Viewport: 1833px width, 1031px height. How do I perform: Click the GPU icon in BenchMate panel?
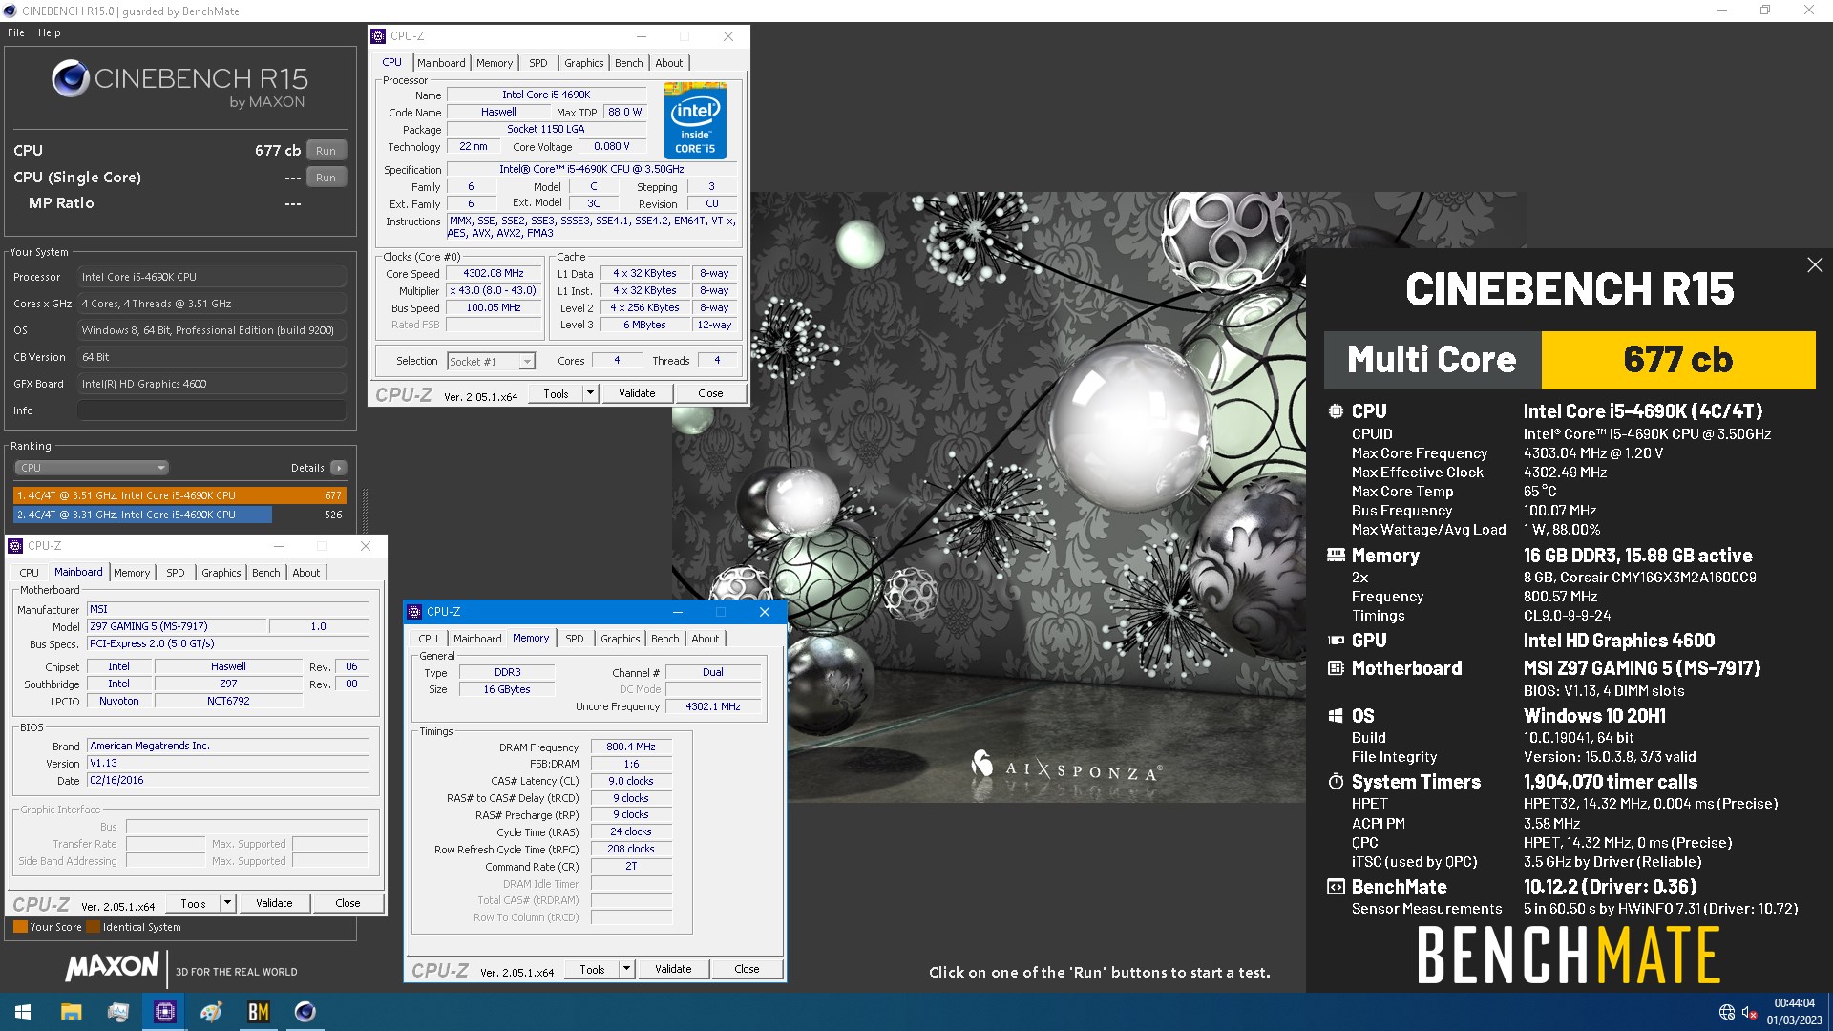(1336, 641)
